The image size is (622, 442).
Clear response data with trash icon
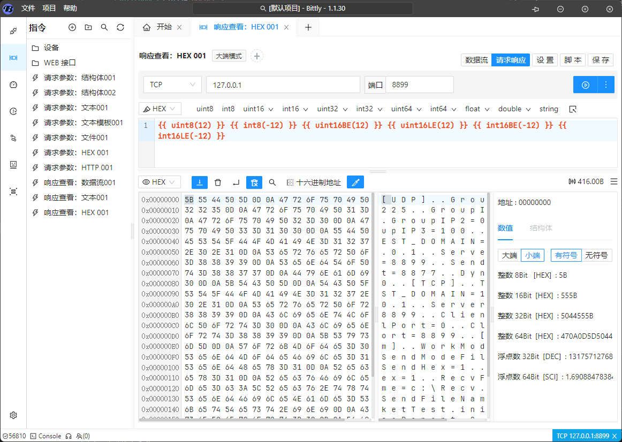218,182
